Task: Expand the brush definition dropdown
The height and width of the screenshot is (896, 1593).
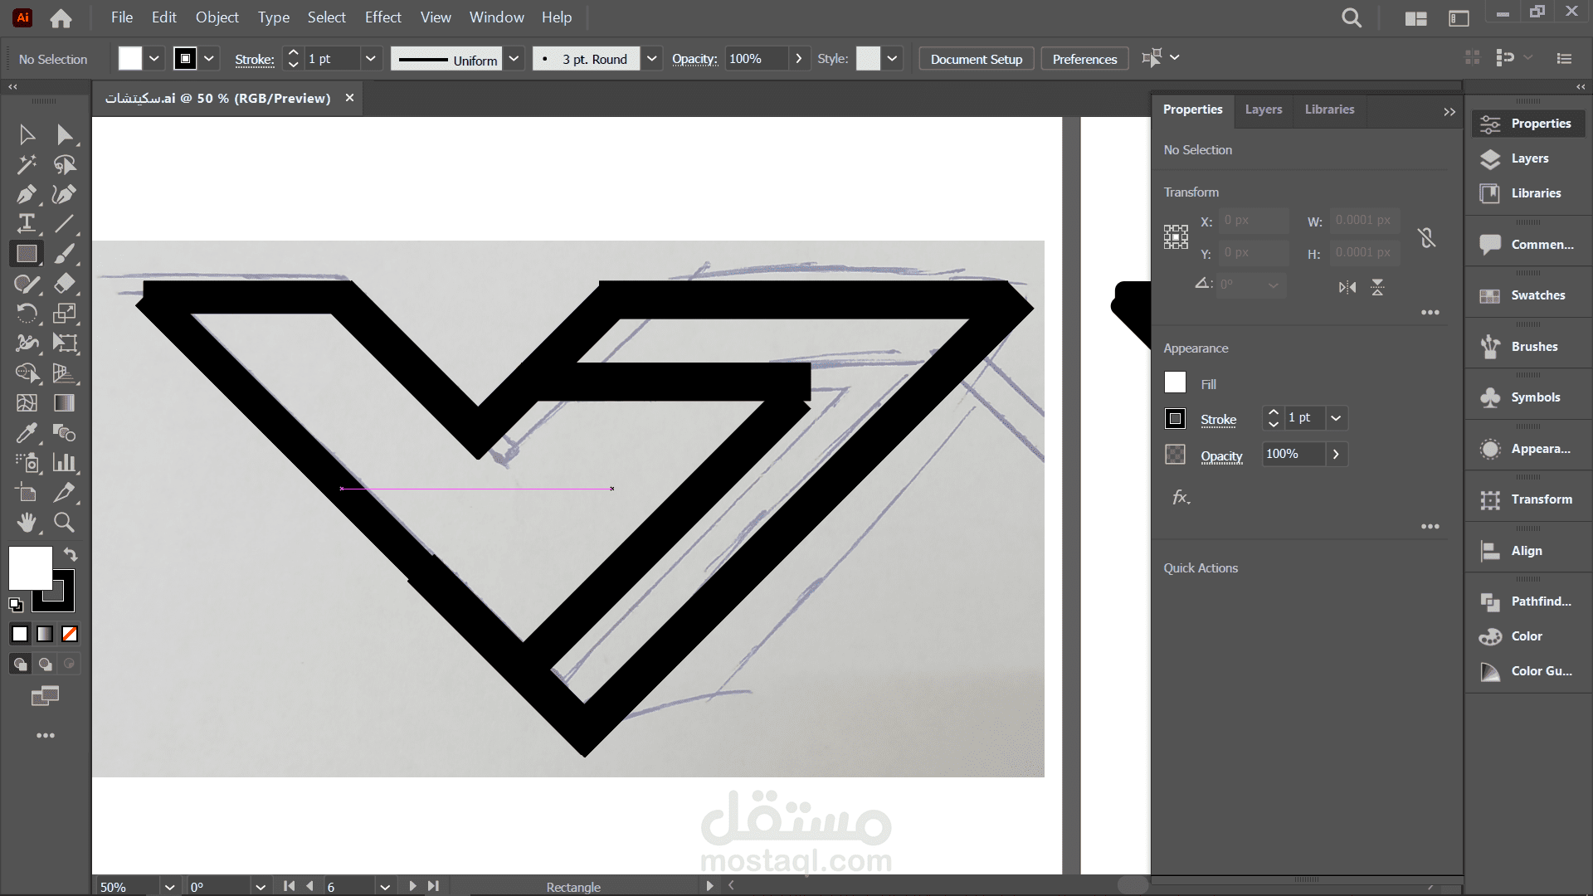Action: 651,59
